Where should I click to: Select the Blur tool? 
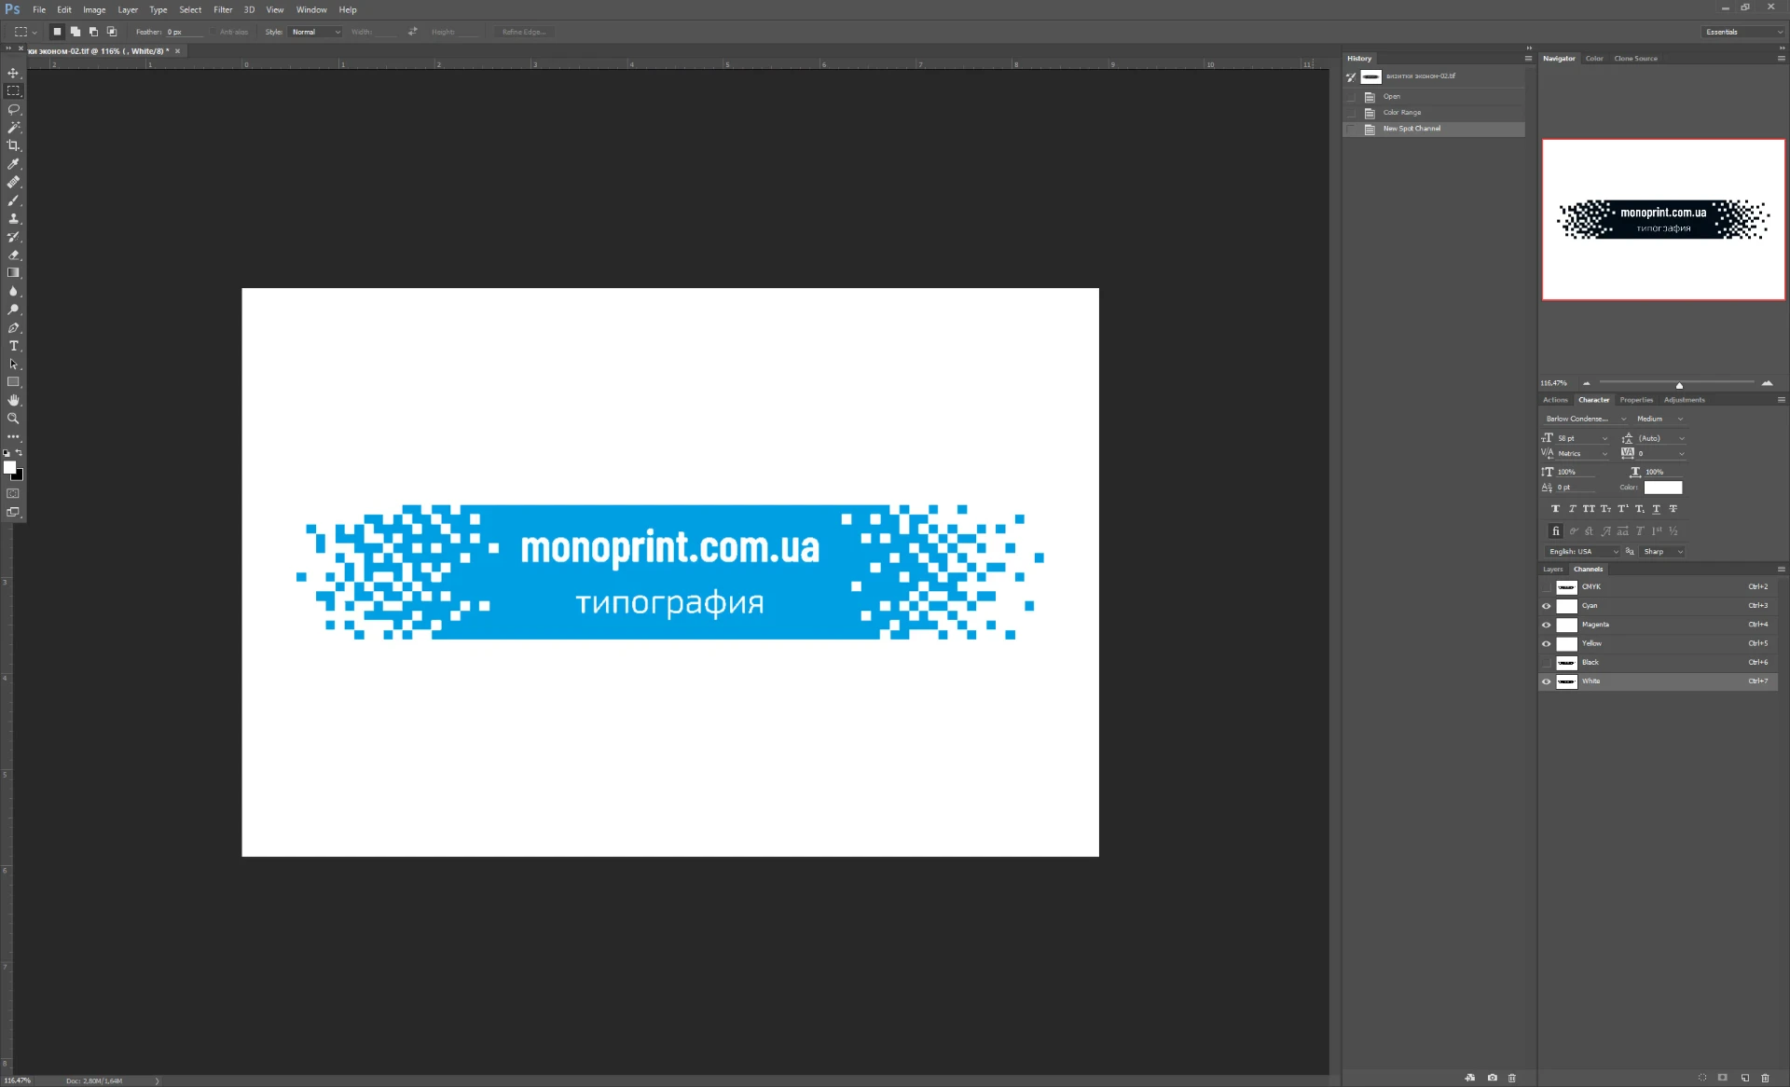pos(13,291)
